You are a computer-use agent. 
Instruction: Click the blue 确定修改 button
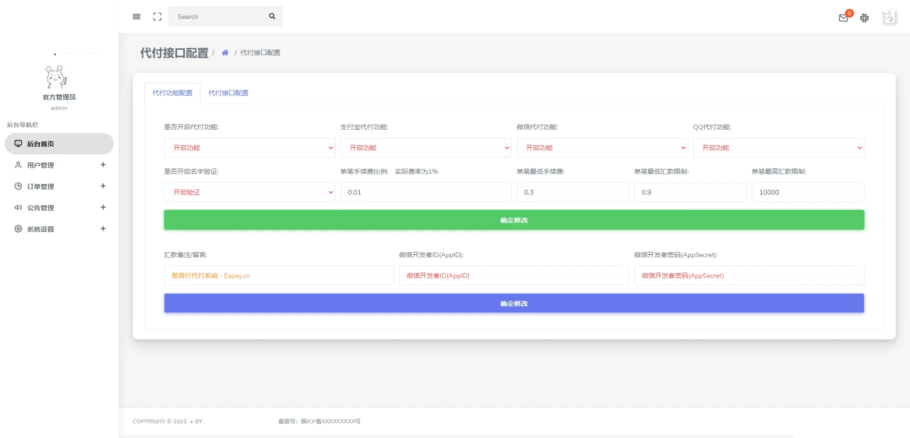coord(514,303)
